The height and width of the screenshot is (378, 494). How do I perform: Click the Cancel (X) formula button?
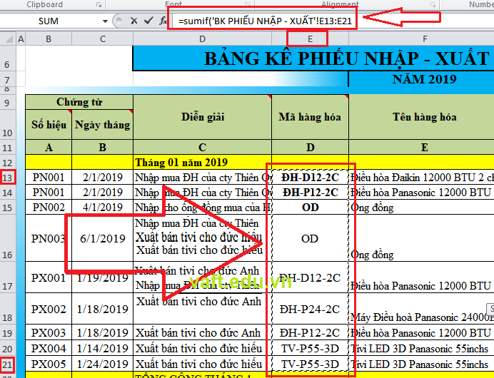coord(134,21)
